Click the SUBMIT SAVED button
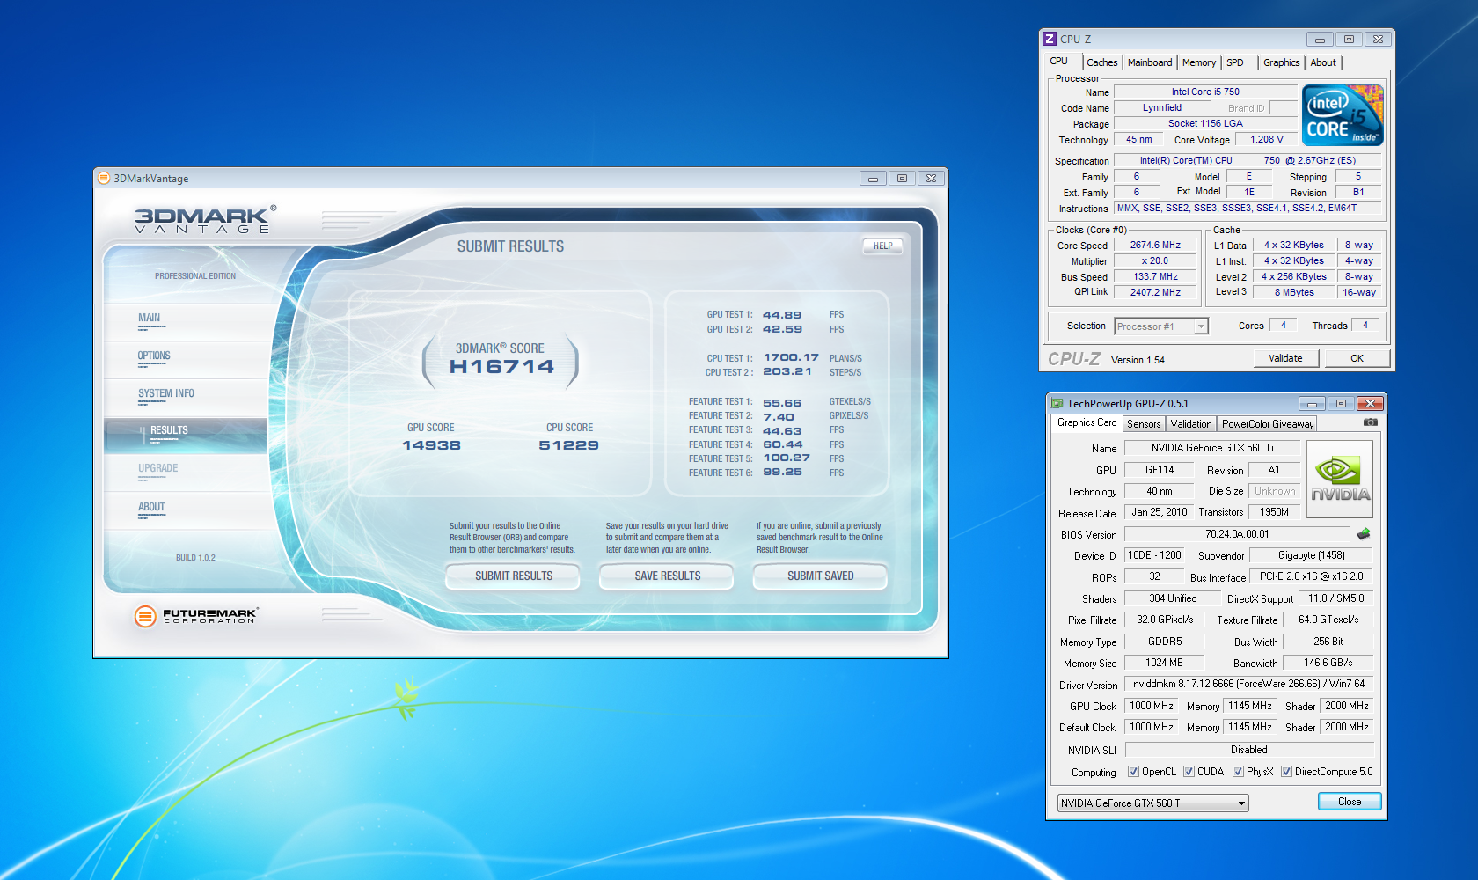Viewport: 1478px width, 880px height. coord(820,576)
